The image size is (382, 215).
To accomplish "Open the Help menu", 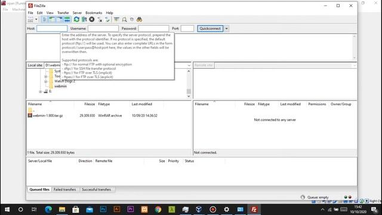I will (109, 13).
